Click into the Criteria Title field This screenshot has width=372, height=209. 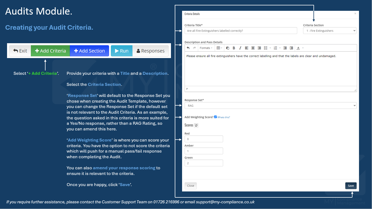coord(241,31)
